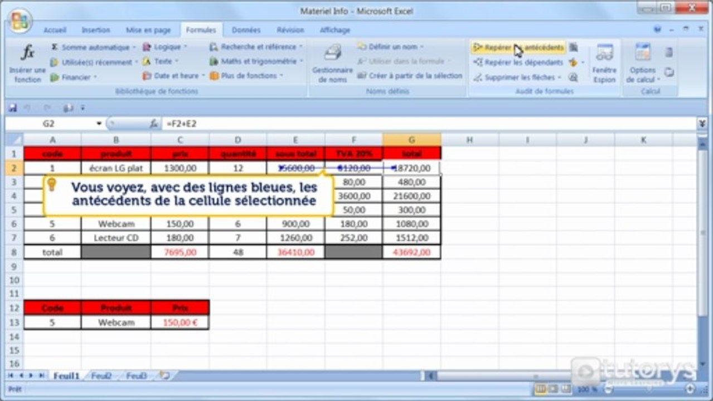Click the Excel help icon

(657, 29)
